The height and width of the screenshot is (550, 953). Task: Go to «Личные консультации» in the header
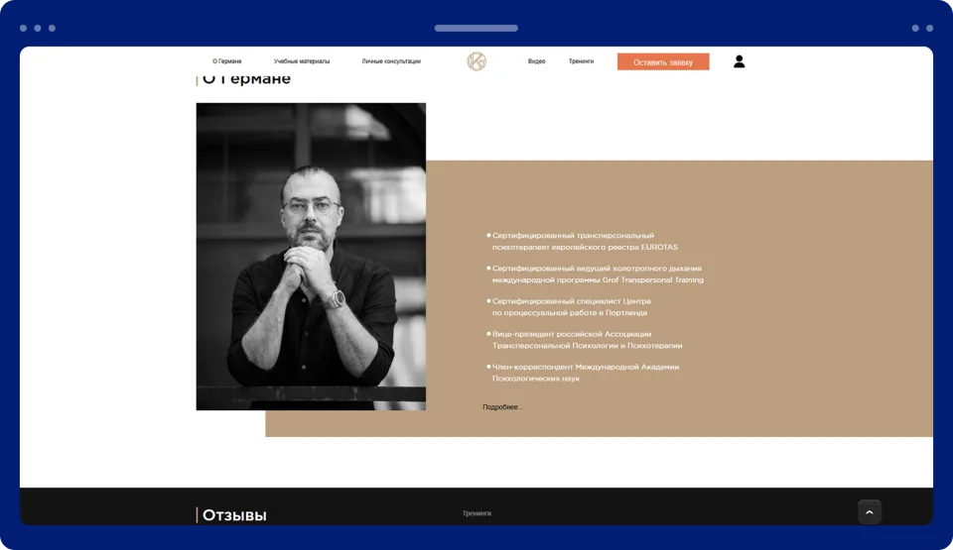[x=391, y=61]
